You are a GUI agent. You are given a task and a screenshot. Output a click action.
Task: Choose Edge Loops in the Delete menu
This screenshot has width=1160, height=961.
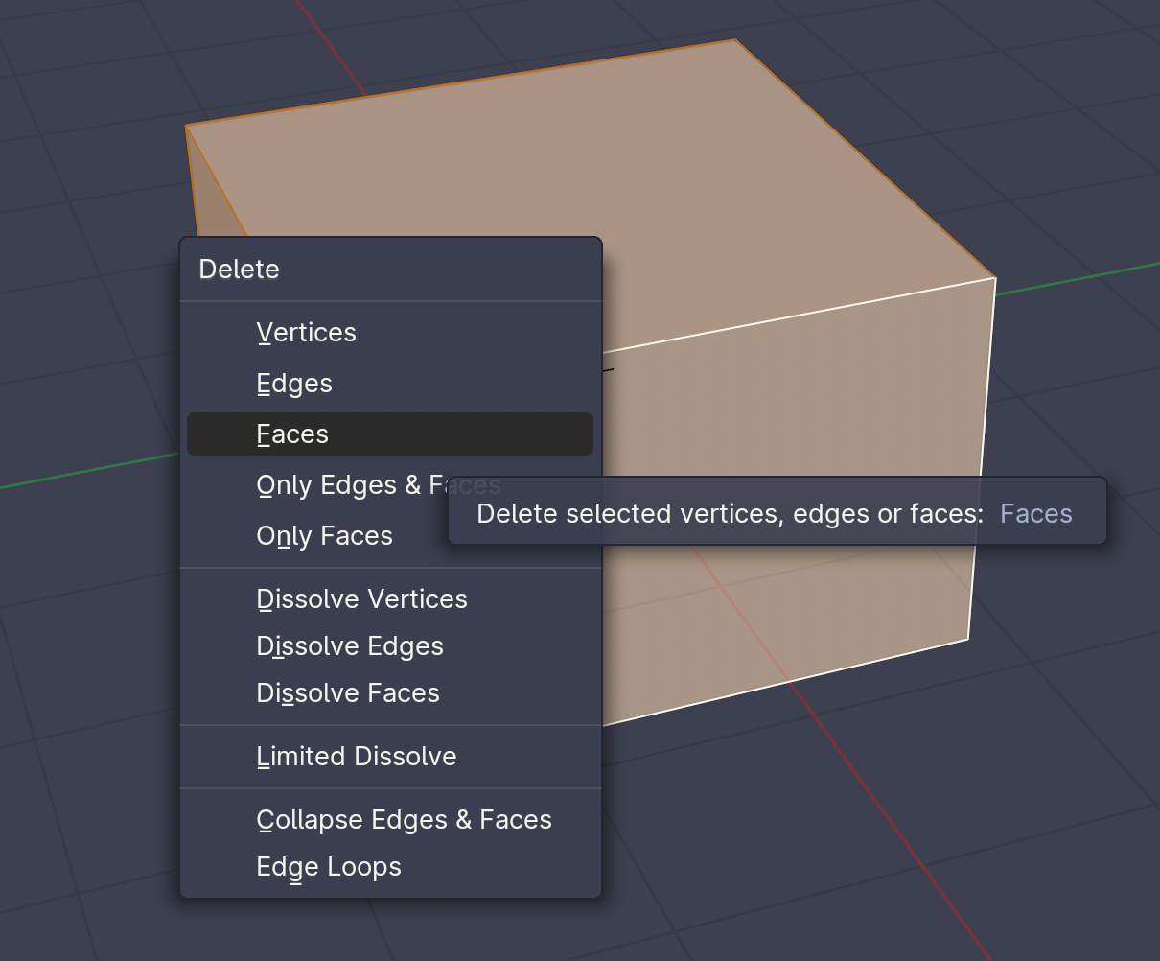(x=329, y=867)
